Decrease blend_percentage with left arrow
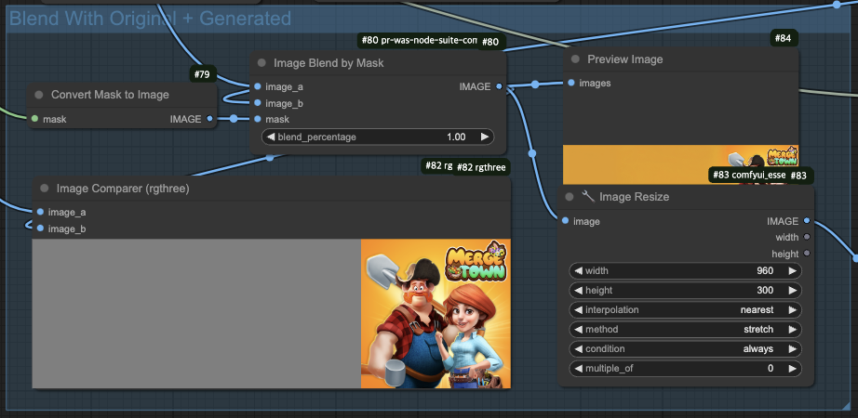 click(x=270, y=137)
